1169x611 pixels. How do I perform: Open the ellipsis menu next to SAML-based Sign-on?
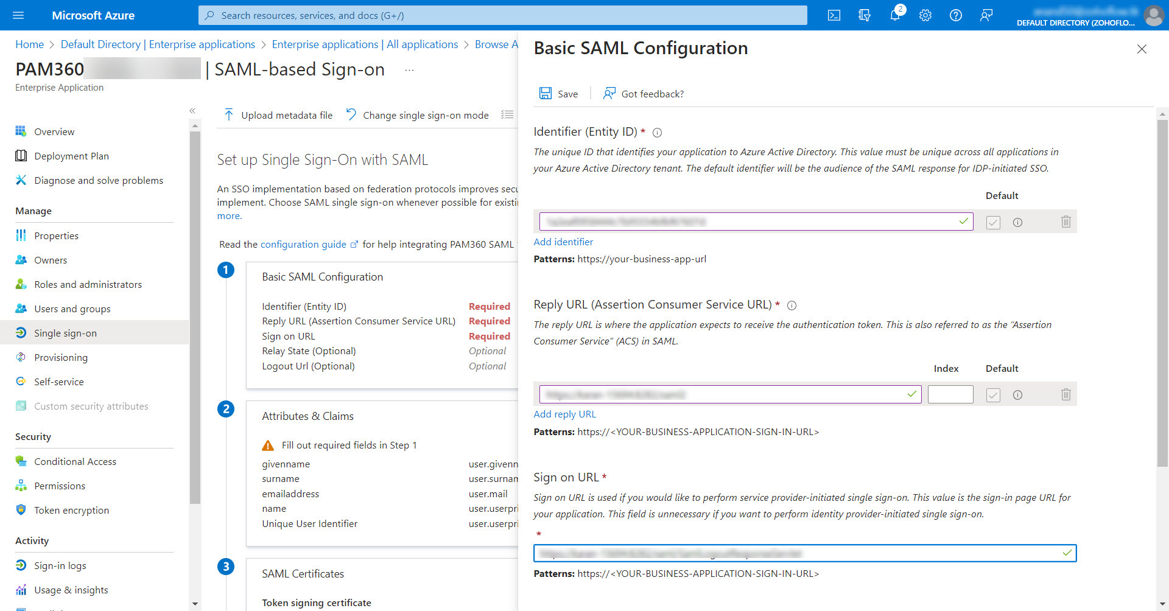409,69
